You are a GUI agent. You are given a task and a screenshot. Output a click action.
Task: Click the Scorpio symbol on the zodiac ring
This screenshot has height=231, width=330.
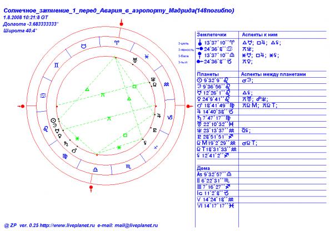[128, 167]
